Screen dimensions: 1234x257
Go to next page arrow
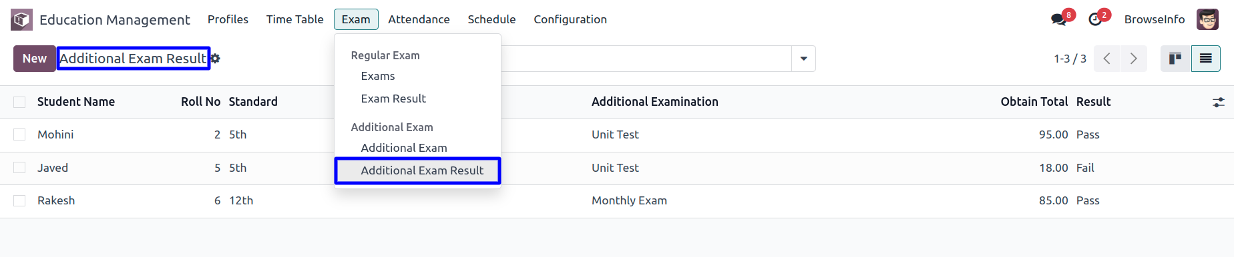1133,59
